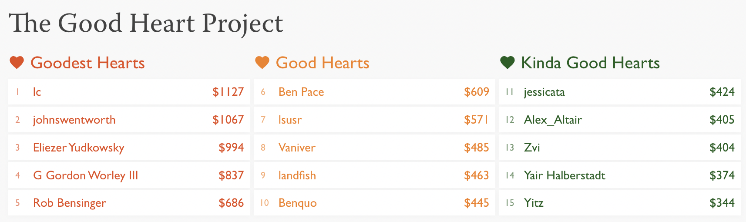Open johnswentworth's profile link
Viewport: 746px width, 222px height.
(74, 120)
